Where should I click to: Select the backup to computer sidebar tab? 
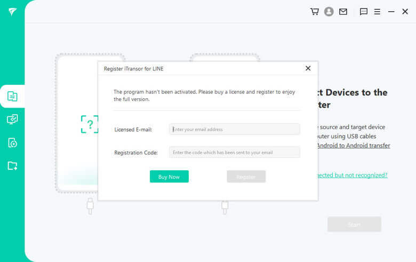pyautogui.click(x=12, y=120)
